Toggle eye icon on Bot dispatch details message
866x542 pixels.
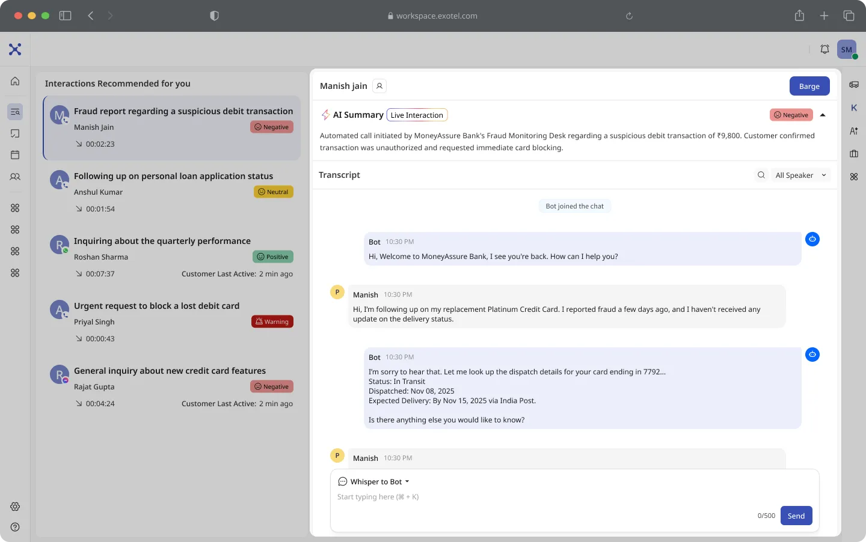click(812, 355)
